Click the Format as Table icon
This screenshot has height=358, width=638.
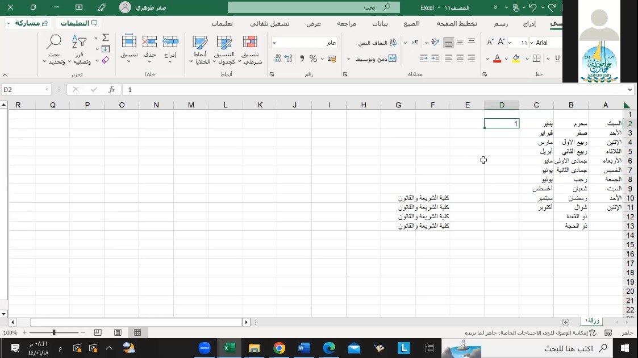(x=224, y=42)
